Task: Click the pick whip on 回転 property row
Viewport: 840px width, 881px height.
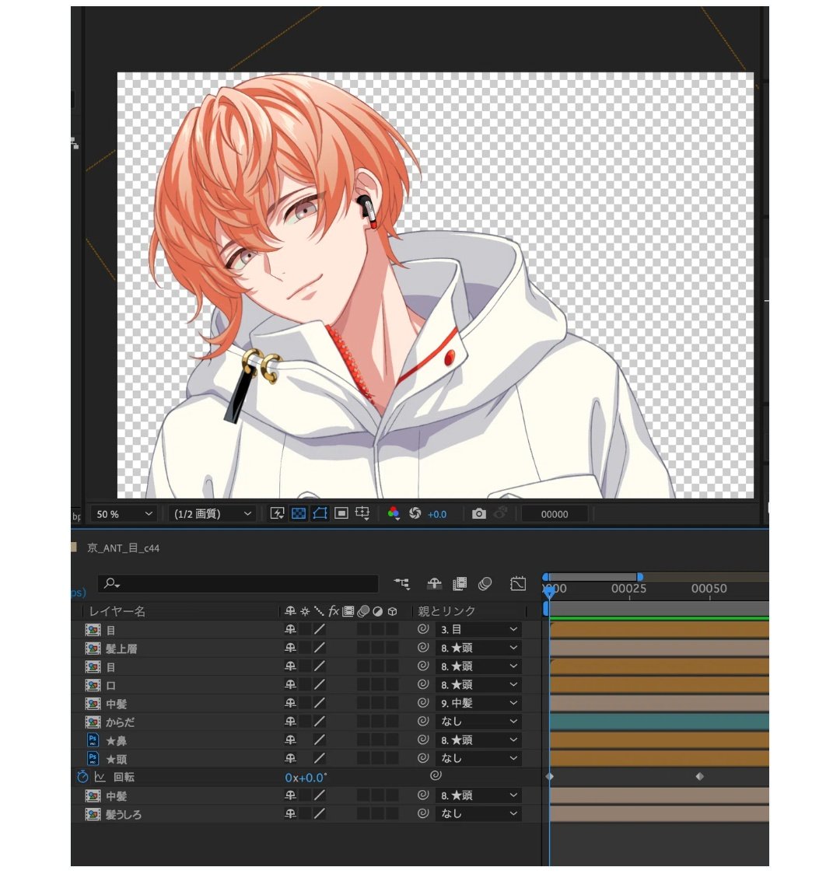Action: [x=436, y=776]
